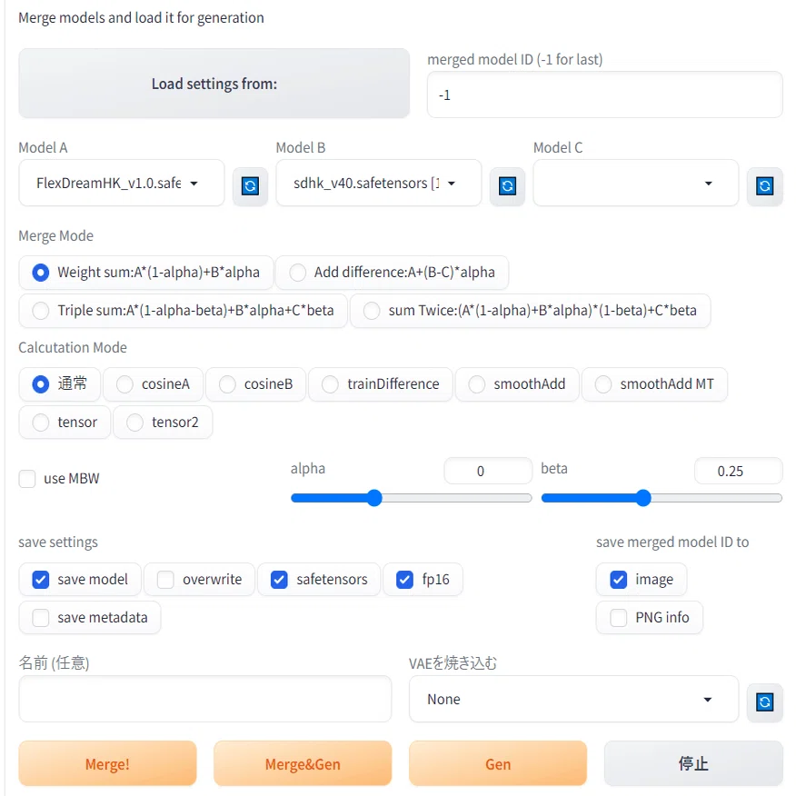Uncheck the save model option

[x=41, y=580]
